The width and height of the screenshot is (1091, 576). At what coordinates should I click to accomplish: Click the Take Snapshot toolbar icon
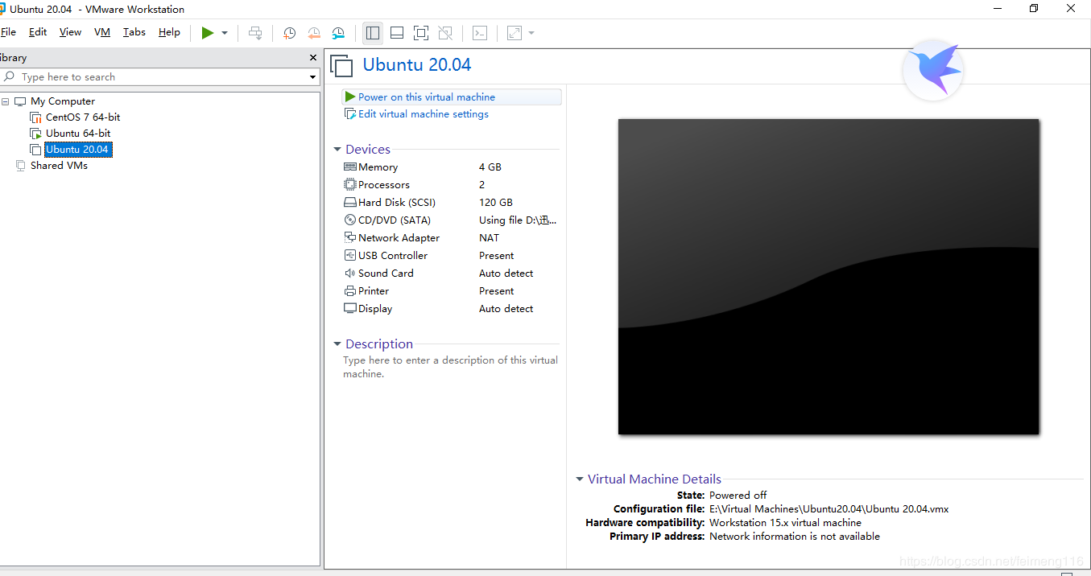point(290,33)
